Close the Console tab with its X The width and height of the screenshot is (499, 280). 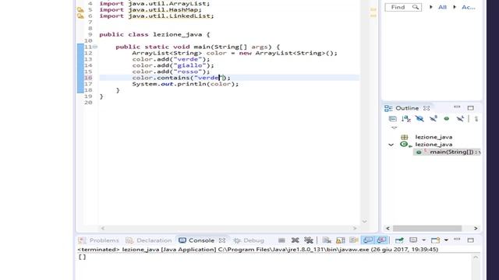(222, 240)
